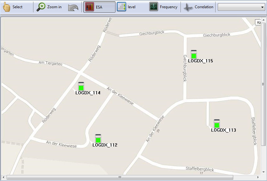The height and width of the screenshot is (181, 267).
Task: Click the vertical scrollbar down arrow
Action: click(264, 172)
